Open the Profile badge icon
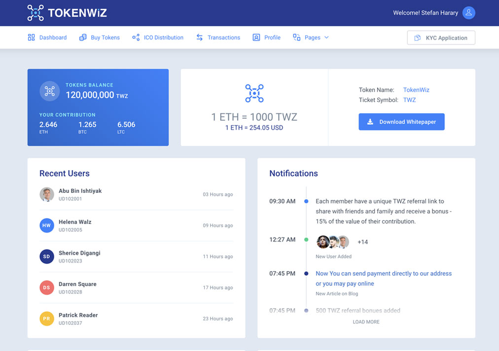 256,37
